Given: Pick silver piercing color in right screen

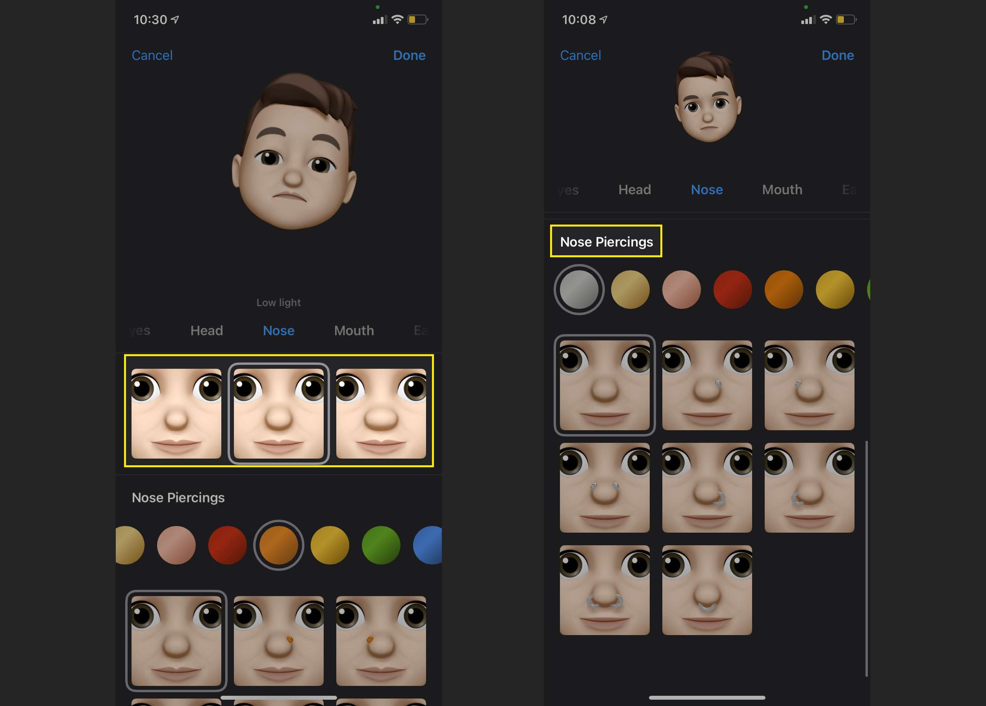Looking at the screenshot, I should click(x=579, y=290).
